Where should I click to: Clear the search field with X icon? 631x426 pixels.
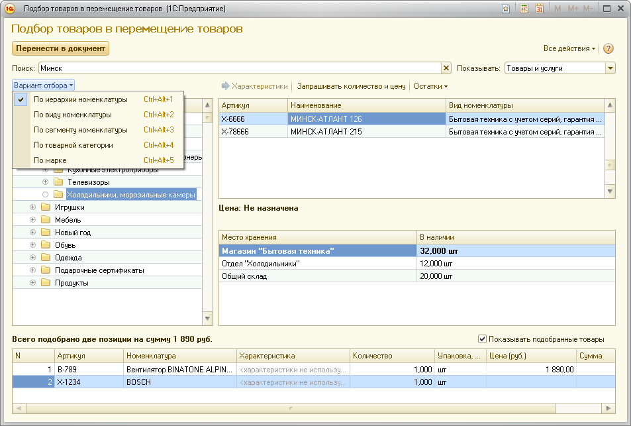[446, 68]
